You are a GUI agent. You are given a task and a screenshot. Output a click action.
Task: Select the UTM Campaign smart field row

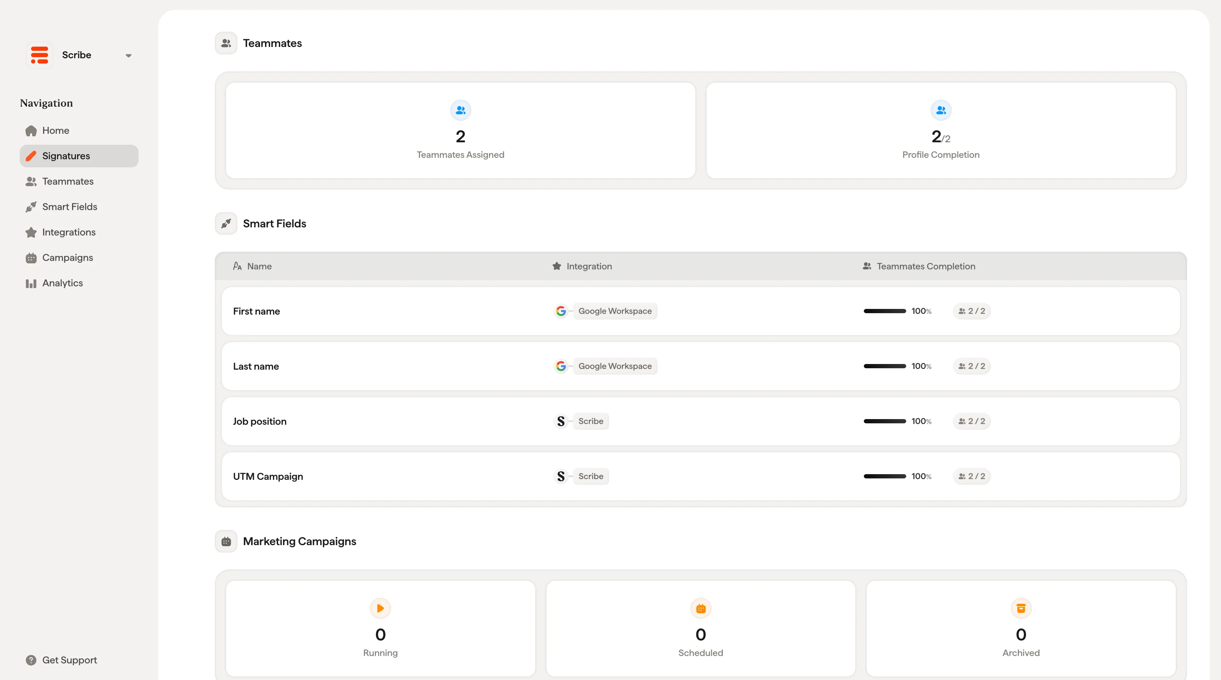(701, 476)
